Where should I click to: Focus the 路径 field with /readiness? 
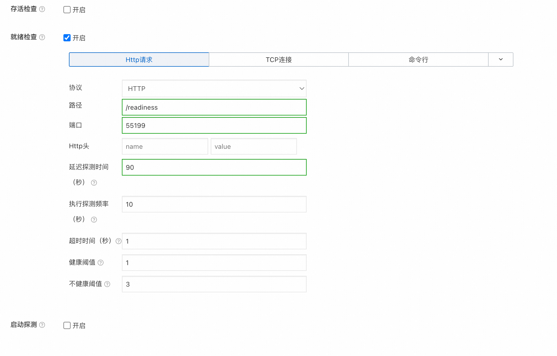pos(214,107)
